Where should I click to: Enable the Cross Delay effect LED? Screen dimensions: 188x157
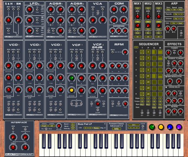(166, 87)
